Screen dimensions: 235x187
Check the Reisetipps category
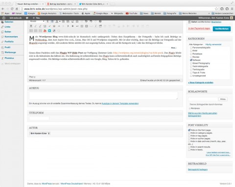point(191,54)
